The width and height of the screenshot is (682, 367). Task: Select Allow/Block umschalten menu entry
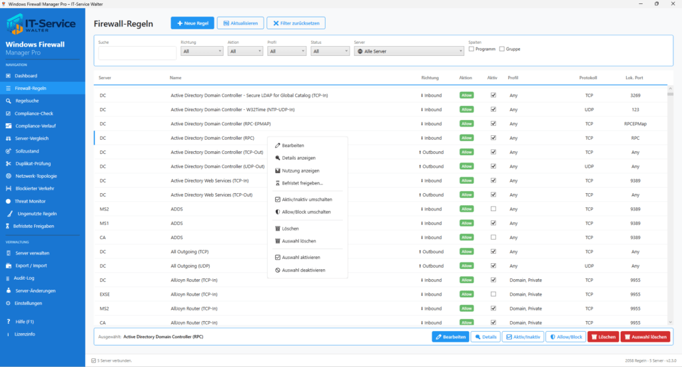point(308,212)
